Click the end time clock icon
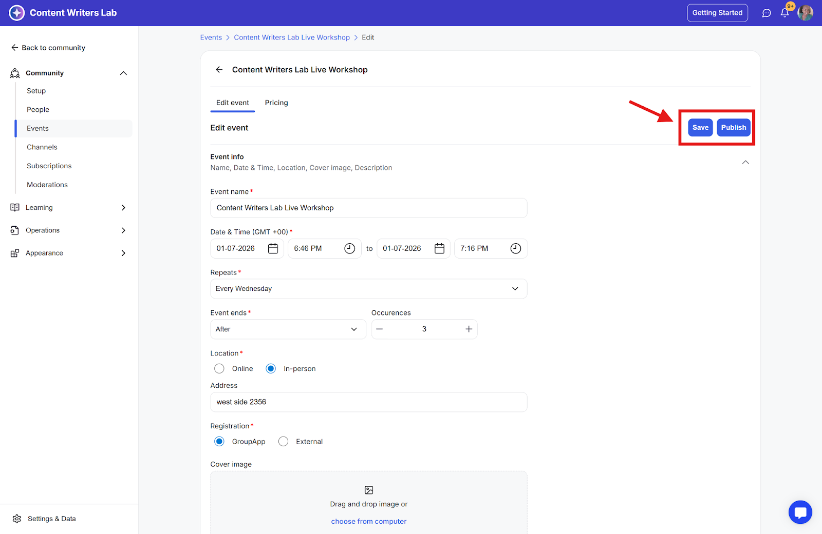The image size is (822, 534). click(x=515, y=249)
